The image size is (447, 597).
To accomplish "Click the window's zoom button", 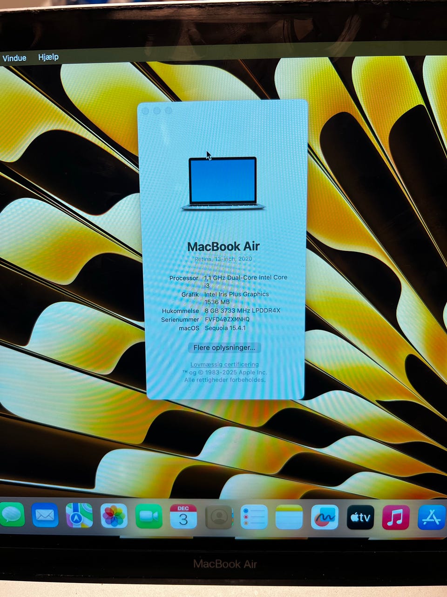I will [169, 111].
